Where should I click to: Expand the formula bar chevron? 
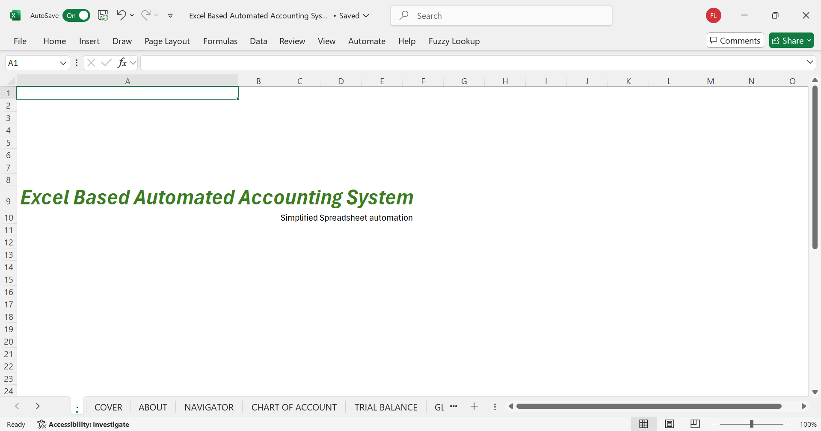click(x=810, y=62)
